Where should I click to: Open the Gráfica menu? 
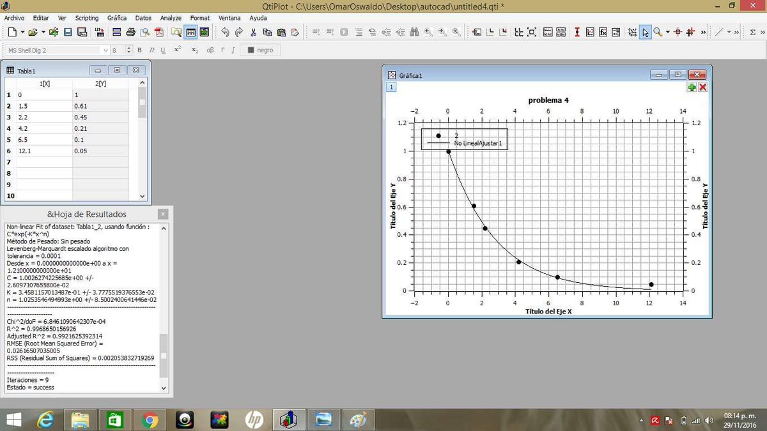tap(117, 18)
